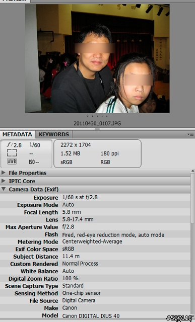The width and height of the screenshot is (195, 322).
Task: Select the Exposure row value 1/60 s at f/2.8
Action: point(80,197)
